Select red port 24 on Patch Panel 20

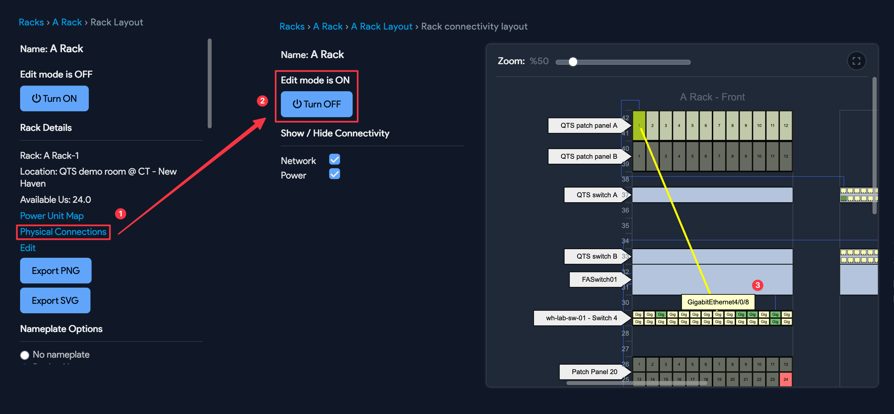click(785, 379)
